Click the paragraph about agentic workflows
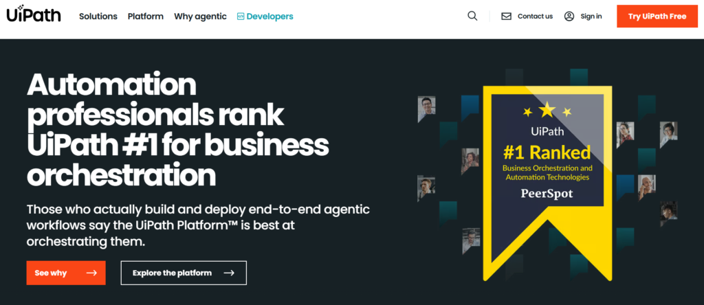This screenshot has height=305, width=704. click(x=198, y=225)
